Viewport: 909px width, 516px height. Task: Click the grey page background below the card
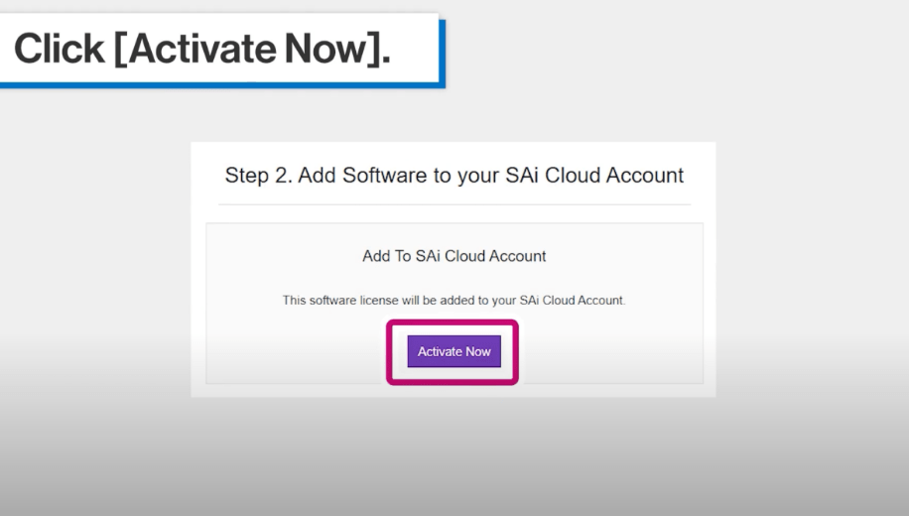454,456
